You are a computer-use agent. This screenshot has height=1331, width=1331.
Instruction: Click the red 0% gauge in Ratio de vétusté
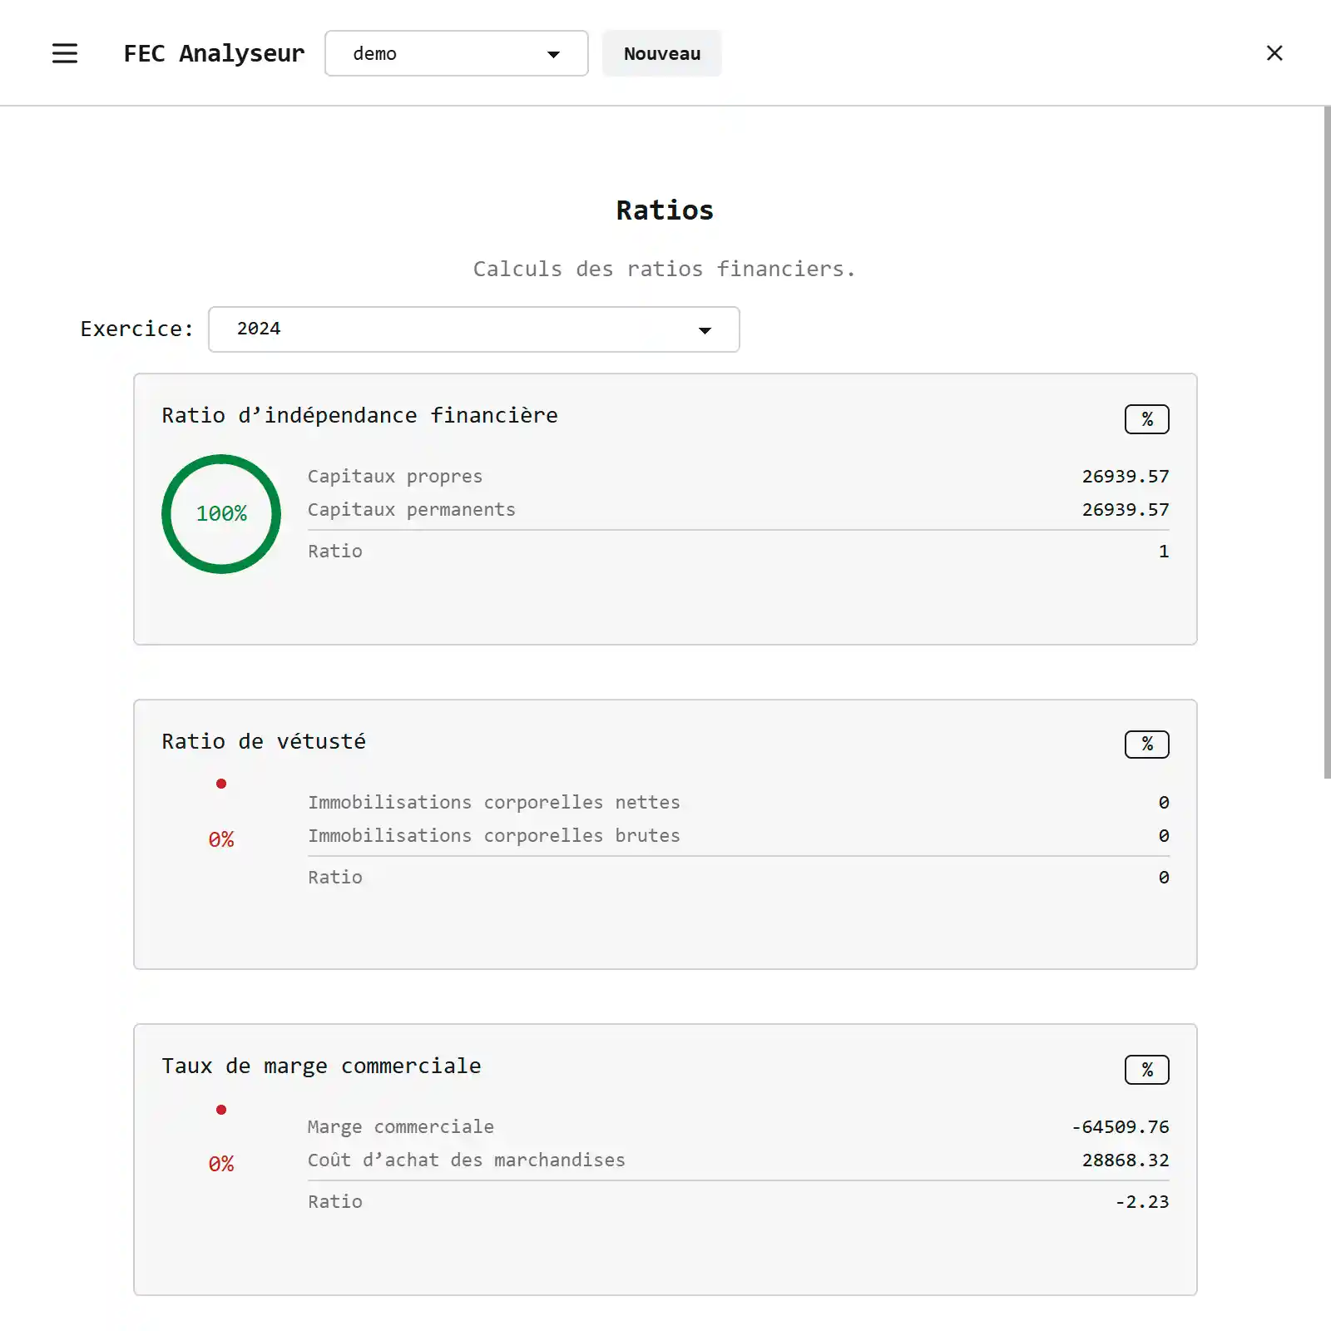pyautogui.click(x=221, y=839)
